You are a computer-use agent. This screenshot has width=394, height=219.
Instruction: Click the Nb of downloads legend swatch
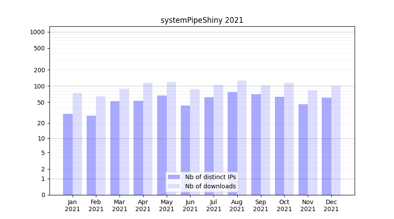click(174, 186)
